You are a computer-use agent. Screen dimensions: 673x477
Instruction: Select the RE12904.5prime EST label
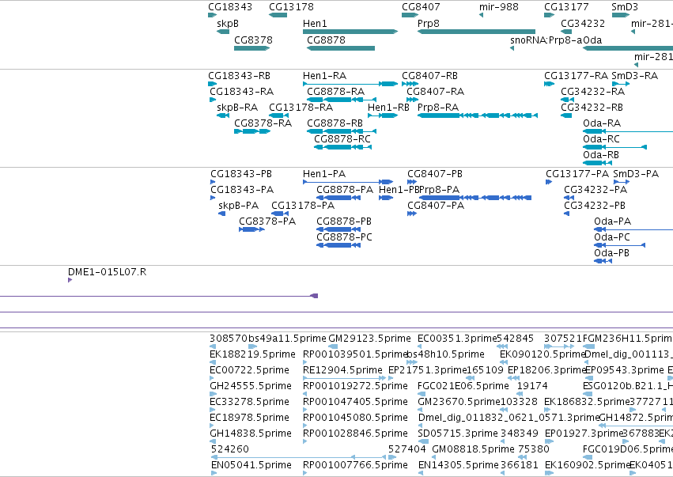(x=342, y=371)
